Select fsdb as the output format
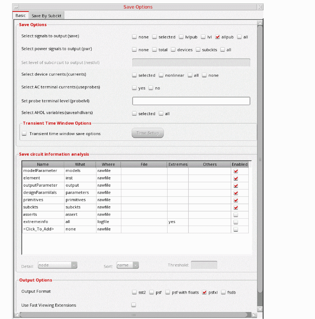This screenshot has height=319, width=315. (223, 292)
